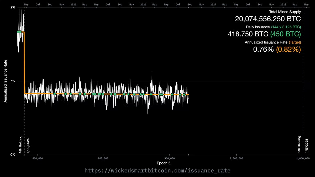Select the 2% y-axis tick label
Image resolution: width=315 pixels, height=177 pixels.
13,7
